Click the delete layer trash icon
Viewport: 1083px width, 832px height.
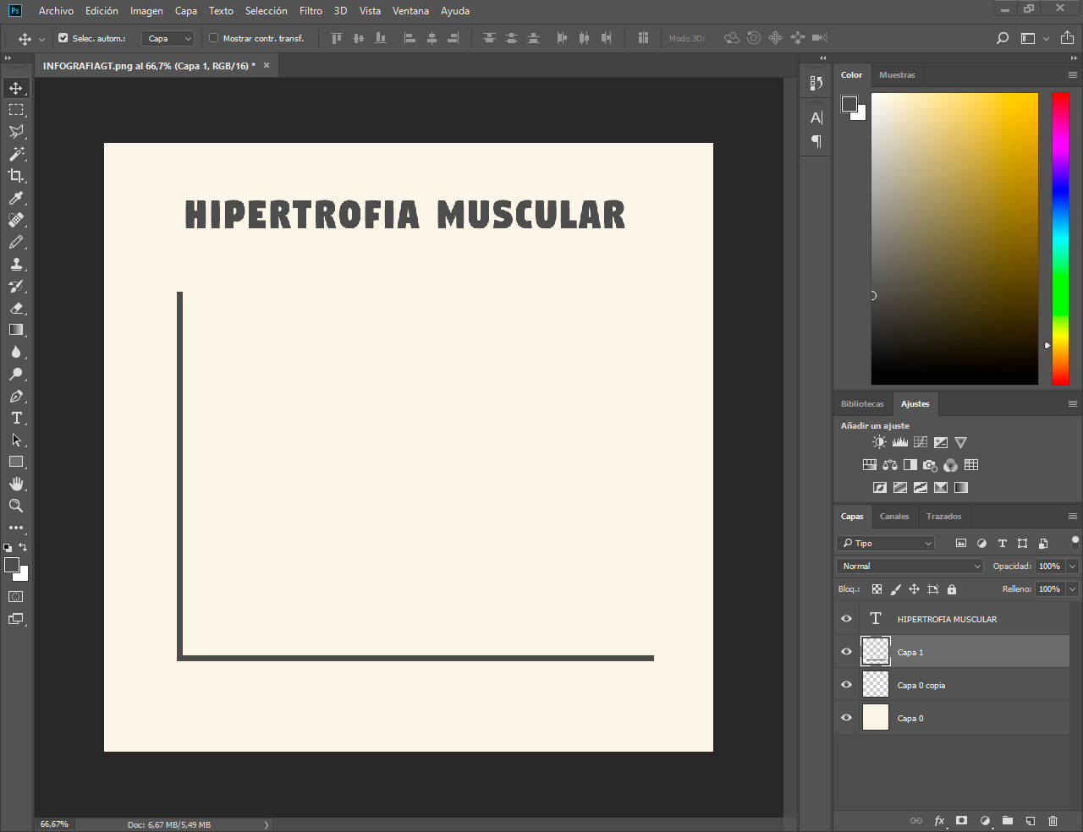[x=1053, y=820]
